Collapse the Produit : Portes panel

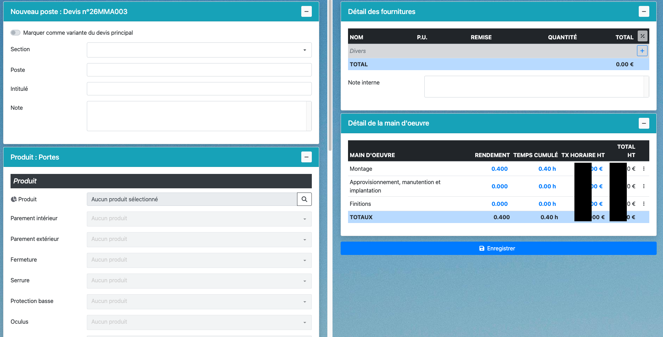click(x=306, y=157)
